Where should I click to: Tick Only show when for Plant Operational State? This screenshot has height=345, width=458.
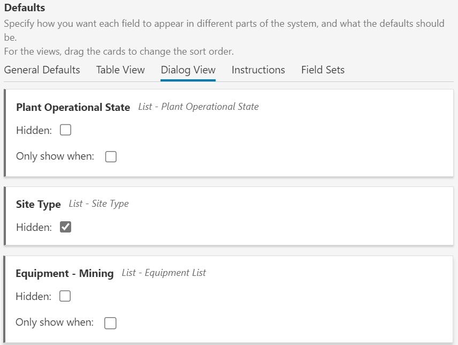(111, 156)
